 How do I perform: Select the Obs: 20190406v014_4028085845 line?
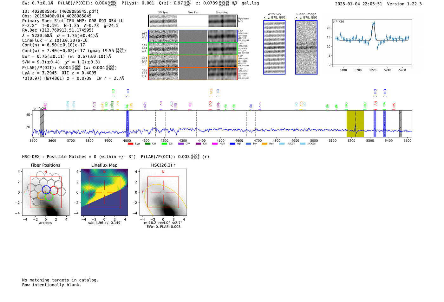pyautogui.click(x=57, y=16)
